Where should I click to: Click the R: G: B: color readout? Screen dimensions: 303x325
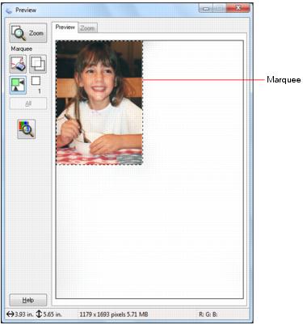(208, 314)
